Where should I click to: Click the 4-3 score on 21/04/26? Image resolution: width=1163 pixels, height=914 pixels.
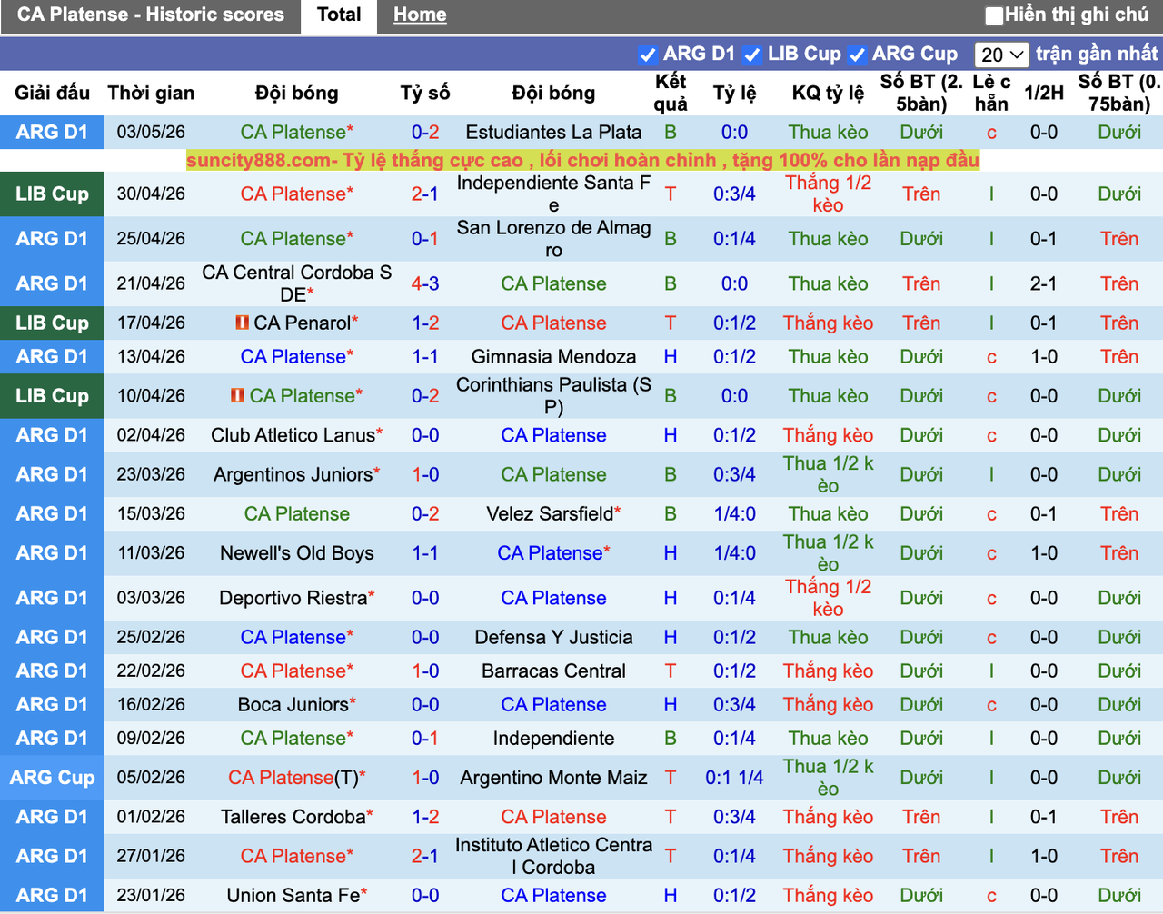click(x=425, y=283)
